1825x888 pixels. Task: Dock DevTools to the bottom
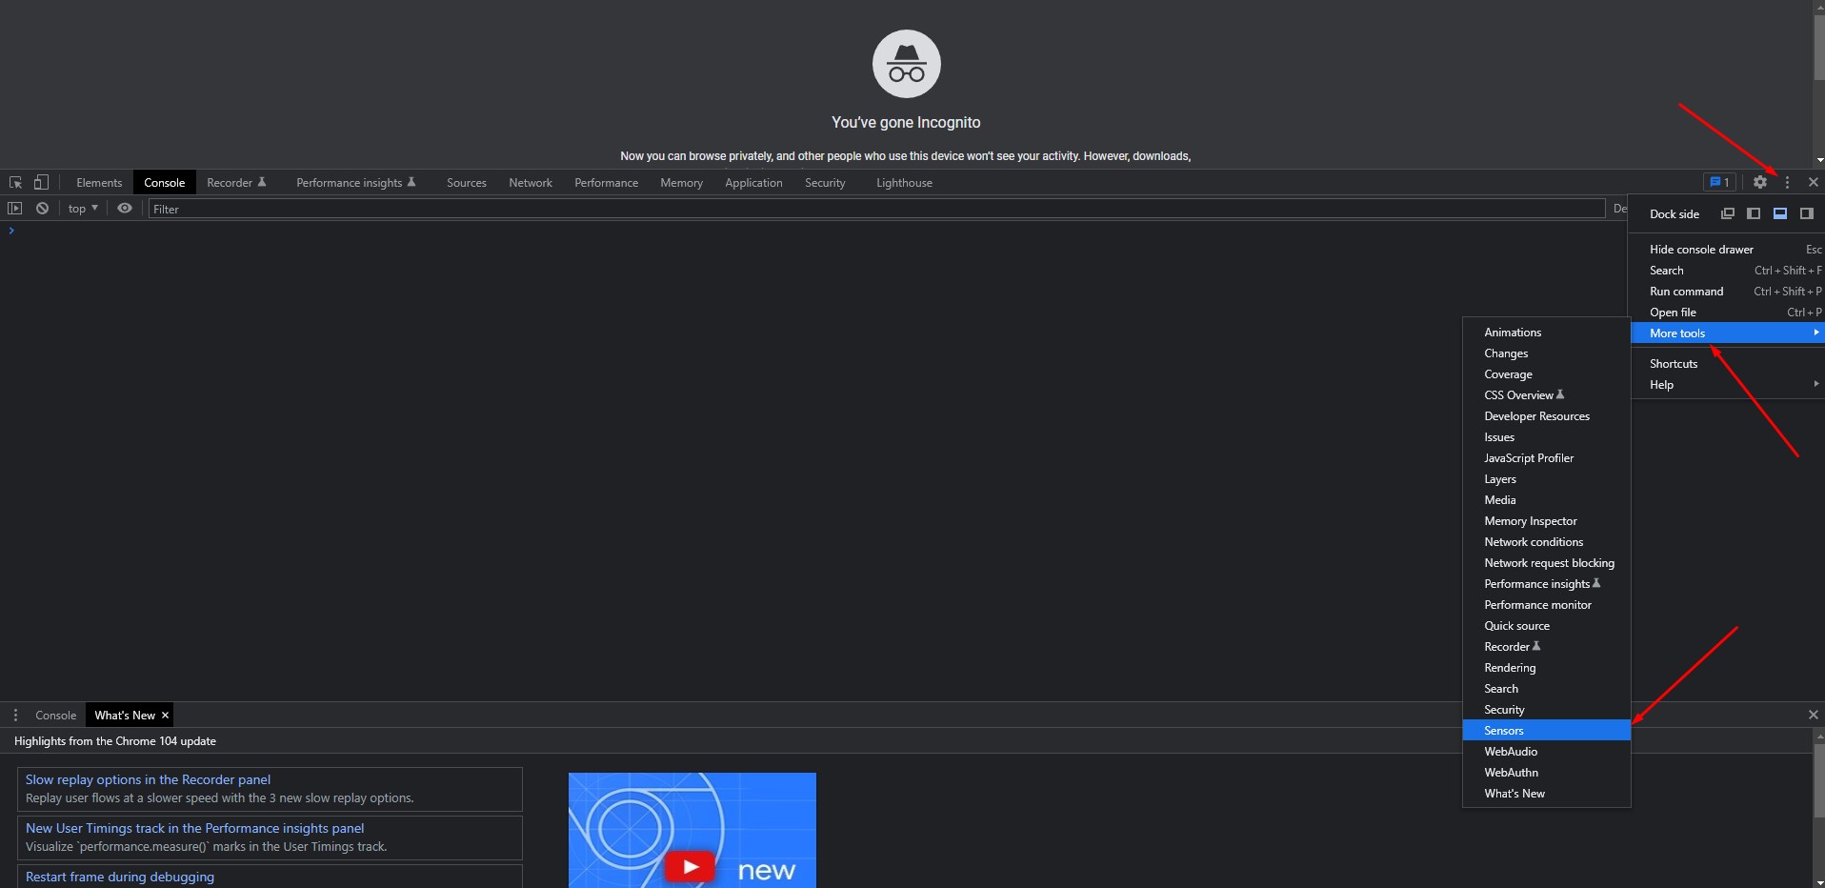(1780, 213)
